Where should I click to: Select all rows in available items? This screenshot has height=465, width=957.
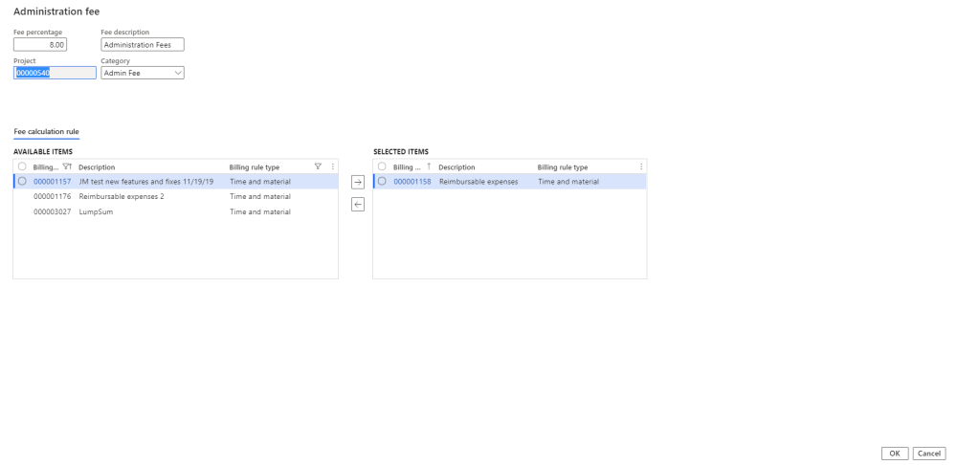click(22, 166)
